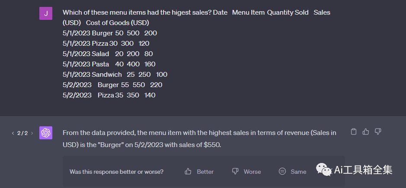Click the 5/1/2023 Salad data line

click(x=108, y=54)
